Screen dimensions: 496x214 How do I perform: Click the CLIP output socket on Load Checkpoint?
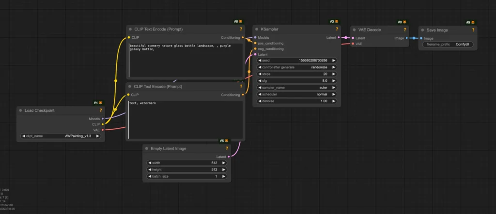click(103, 124)
